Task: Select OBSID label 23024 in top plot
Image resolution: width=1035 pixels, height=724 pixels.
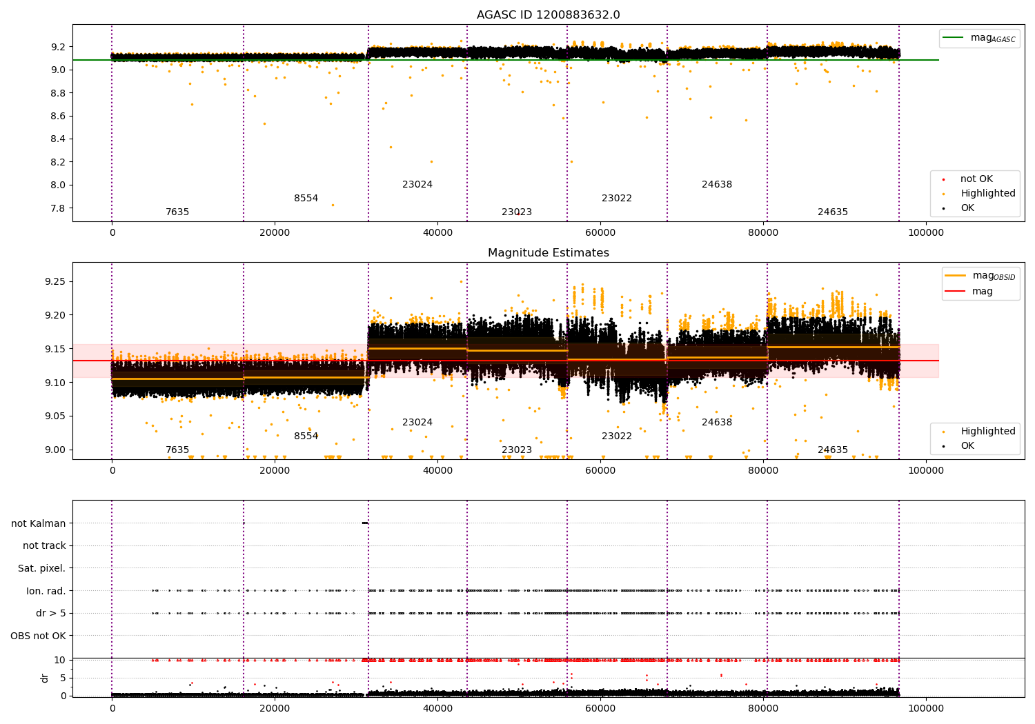Action: click(417, 185)
